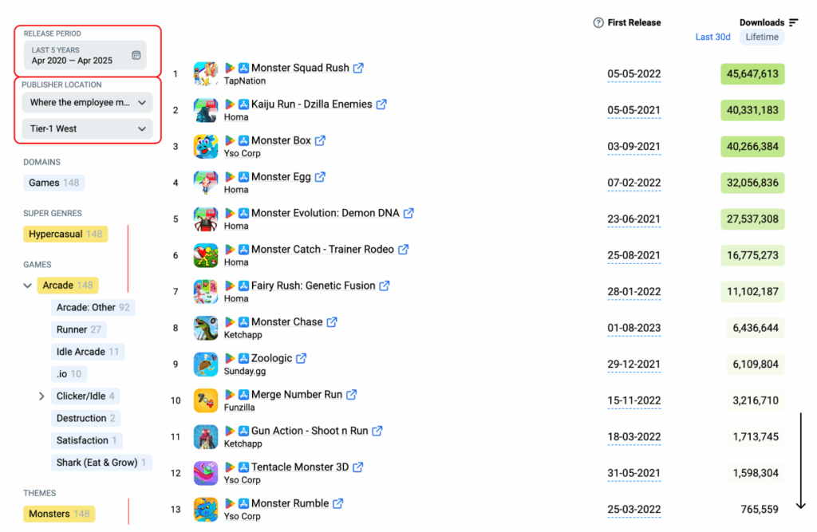This screenshot has height=532, width=817.
Task: Expand the Clicker/Idle genre chevron
Action: (41, 396)
